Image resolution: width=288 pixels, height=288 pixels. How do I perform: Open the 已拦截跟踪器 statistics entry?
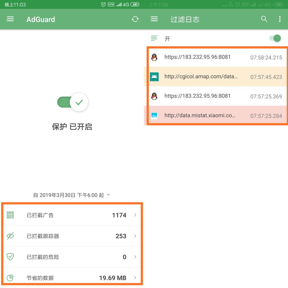tap(72, 236)
